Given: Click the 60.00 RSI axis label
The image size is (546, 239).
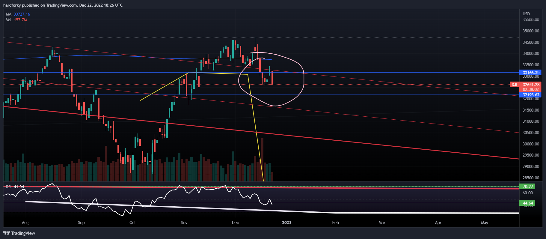Looking at the screenshot, I should 528,193.
